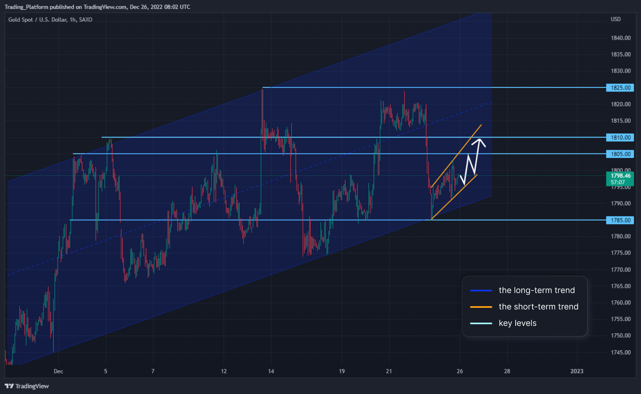Click the 1840.00 price axis label
641x394 pixels.
point(620,38)
